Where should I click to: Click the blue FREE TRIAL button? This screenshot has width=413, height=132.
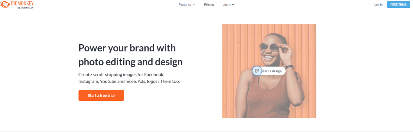[x=398, y=5]
